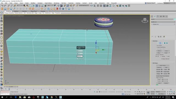This screenshot has width=176, height=99.
Task: Click the Align tool icon
Action: point(95,6)
